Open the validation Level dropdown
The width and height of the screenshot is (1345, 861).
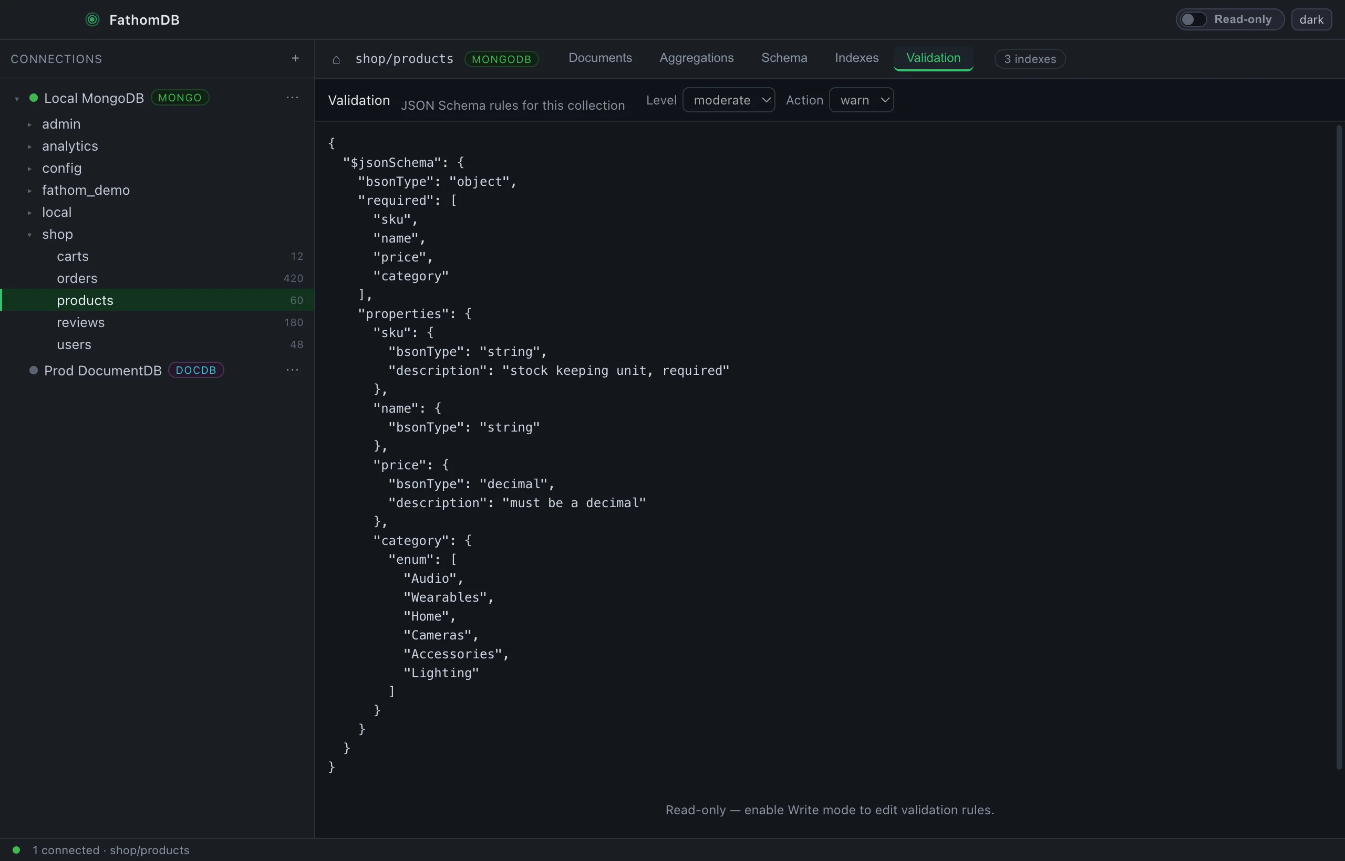(728, 100)
